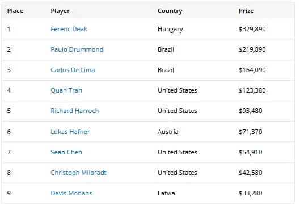Click the Prize column header
This screenshot has height=205, width=300.
point(246,11)
